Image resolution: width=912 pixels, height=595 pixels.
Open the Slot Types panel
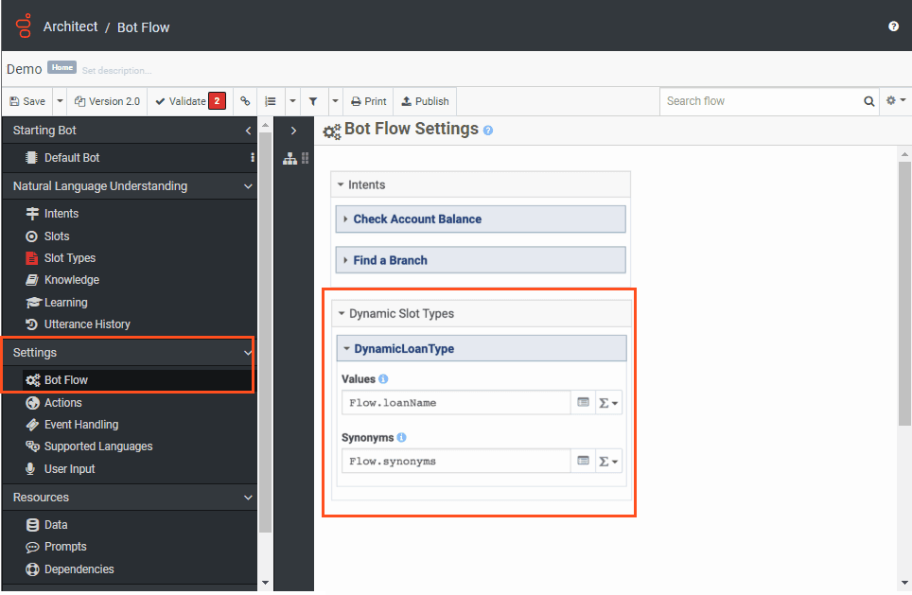[74, 256]
